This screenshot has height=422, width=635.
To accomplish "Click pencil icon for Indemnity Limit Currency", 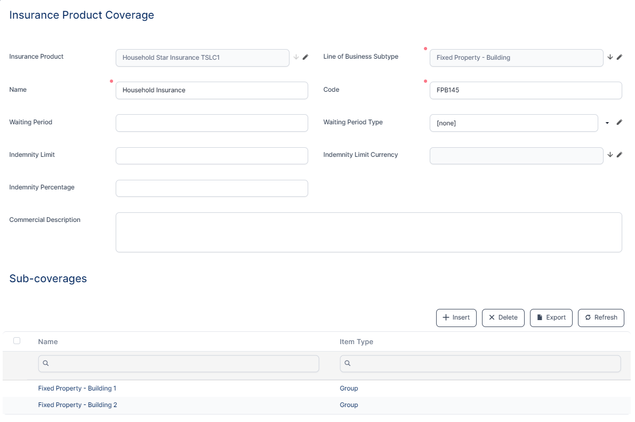I will [x=620, y=155].
